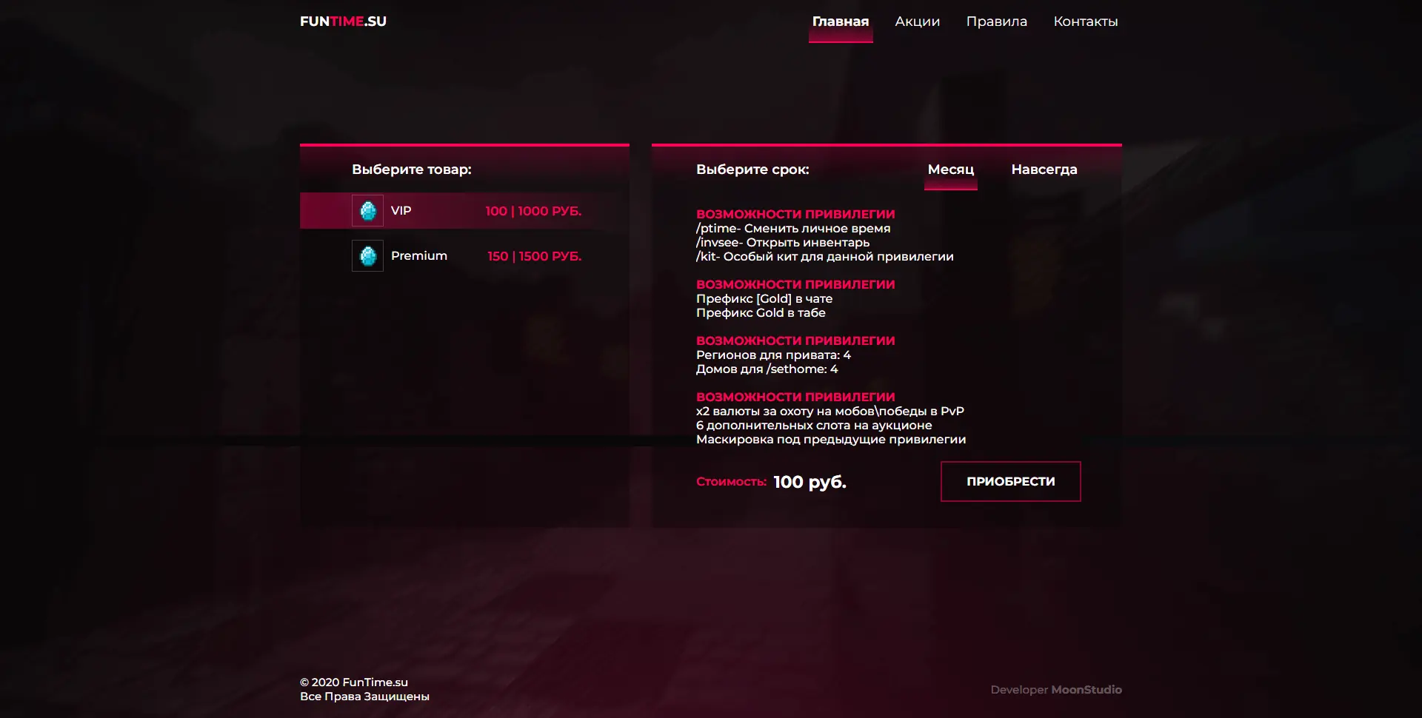
Task: Click the diamond icon next to Premium
Action: (367, 256)
